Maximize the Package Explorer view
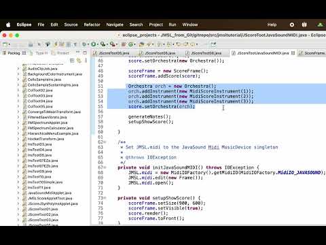Screen dimensions: 326x245 pyautogui.click(x=85, y=52)
